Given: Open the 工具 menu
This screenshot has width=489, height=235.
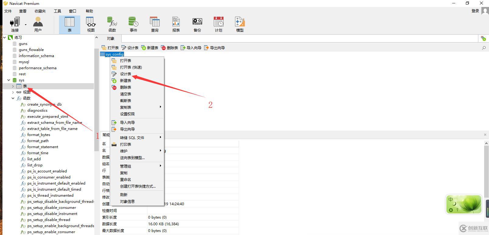Looking at the screenshot, I should click(57, 11).
